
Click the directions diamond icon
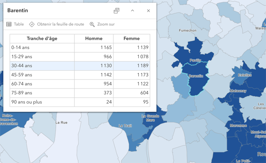(32, 24)
